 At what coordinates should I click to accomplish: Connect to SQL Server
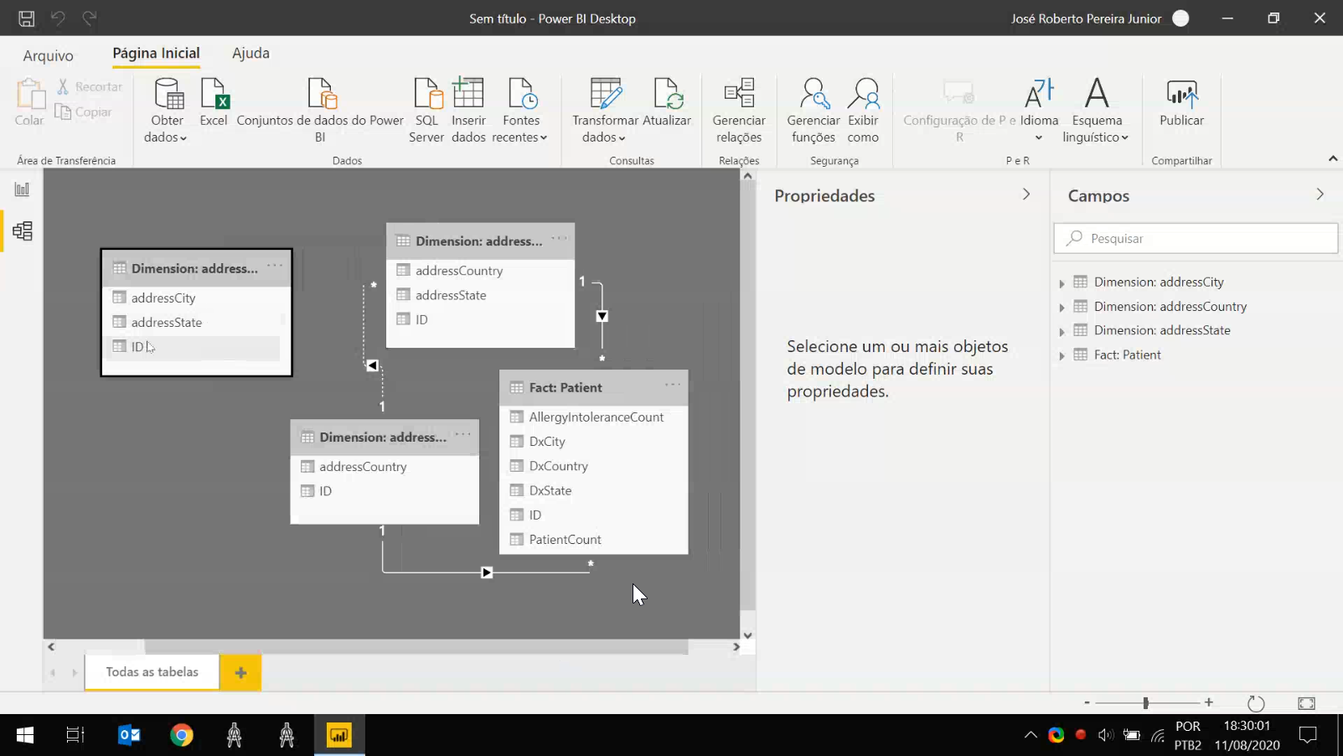426,110
